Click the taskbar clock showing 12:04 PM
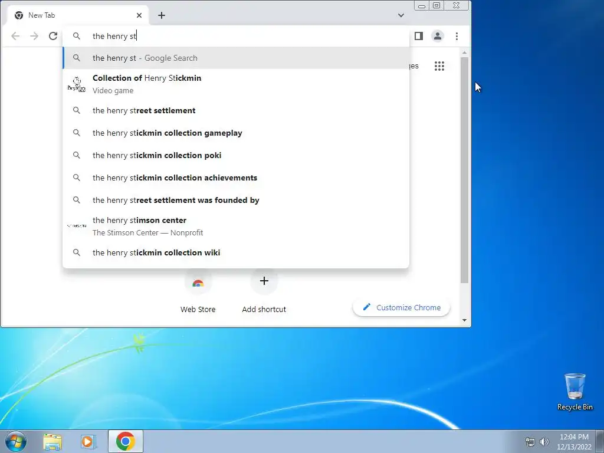 coord(574,442)
